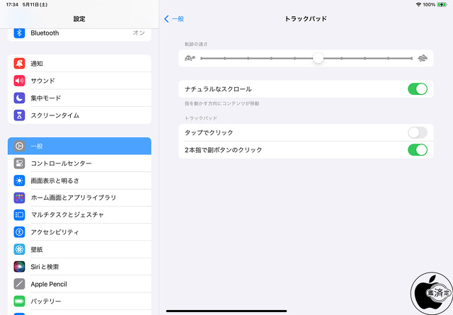Tap the Siri orb icon
Image resolution: width=453 pixels, height=315 pixels.
click(19, 267)
